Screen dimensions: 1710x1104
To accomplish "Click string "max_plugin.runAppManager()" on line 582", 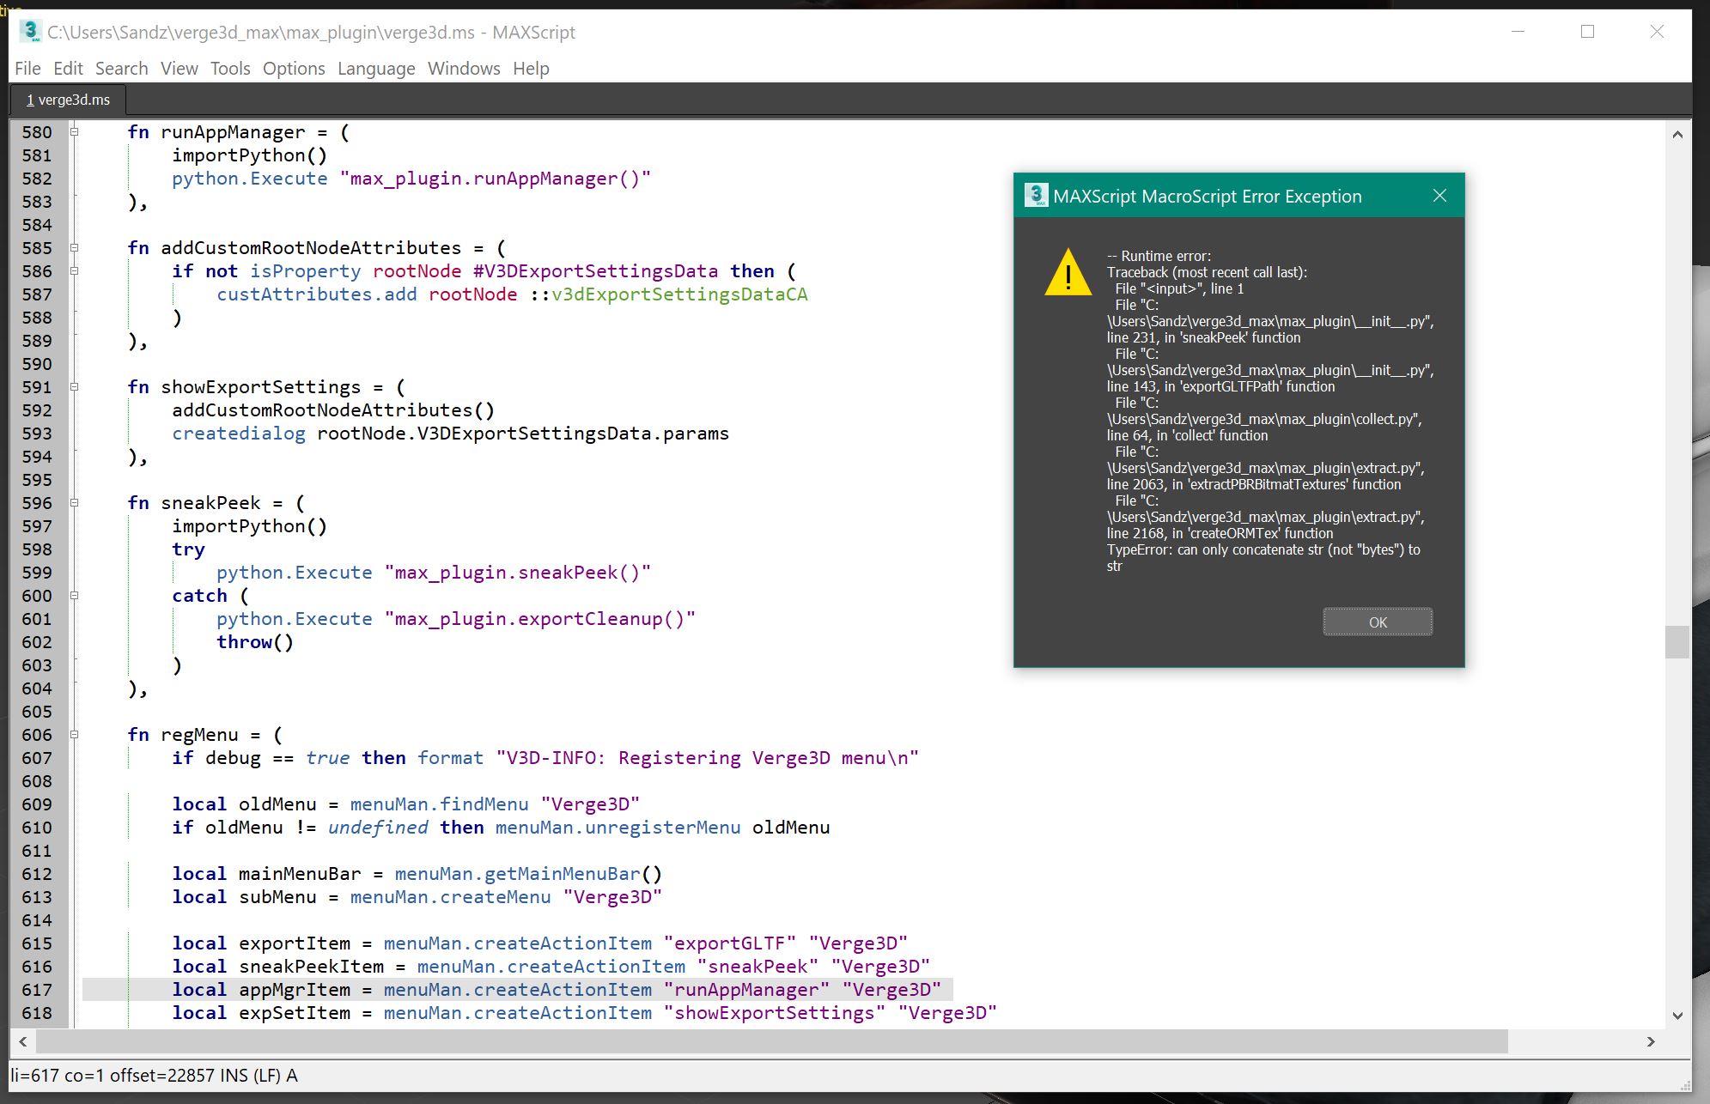I will [496, 179].
